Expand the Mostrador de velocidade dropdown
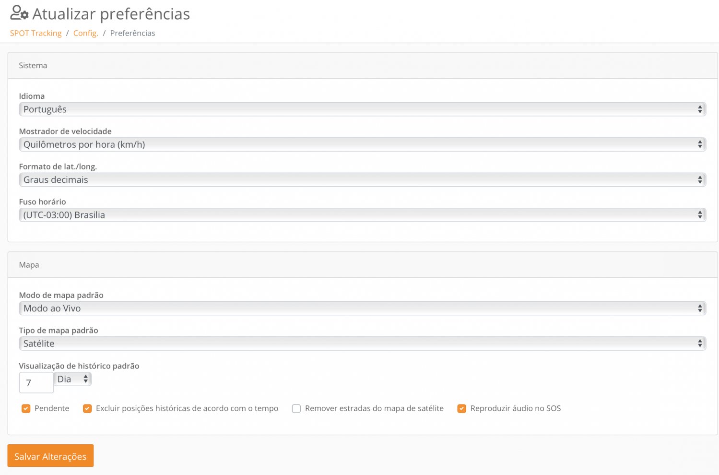Viewport: 719px width, 475px height. pos(362,144)
